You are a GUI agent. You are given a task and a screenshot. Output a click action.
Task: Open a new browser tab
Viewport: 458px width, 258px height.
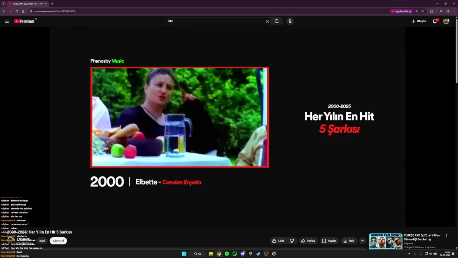(52, 4)
